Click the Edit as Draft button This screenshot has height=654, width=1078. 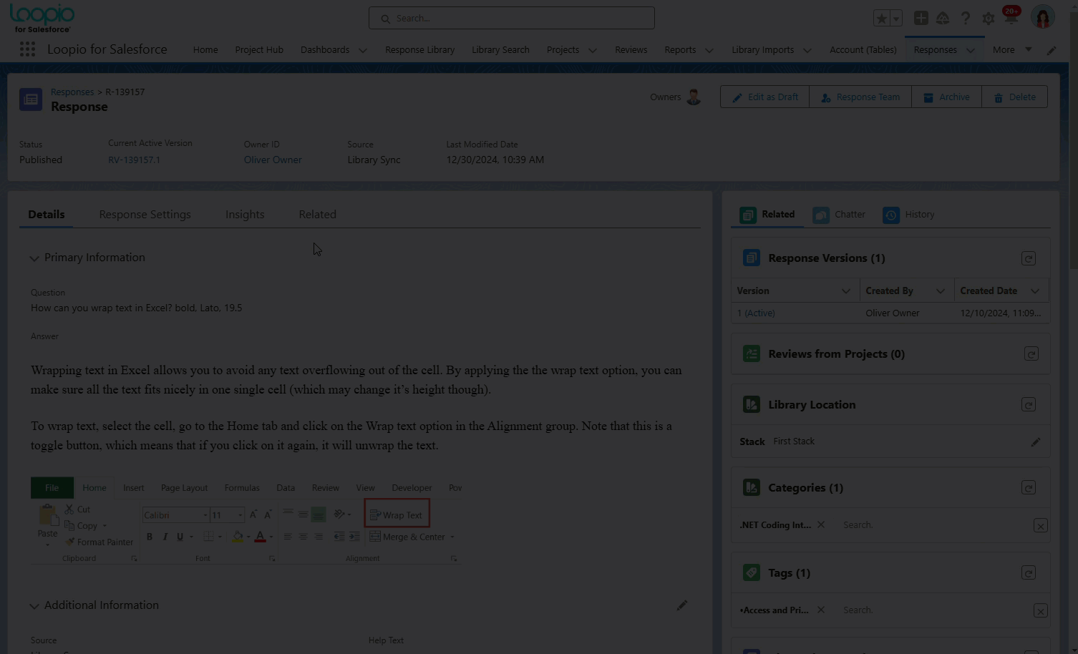pyautogui.click(x=764, y=97)
